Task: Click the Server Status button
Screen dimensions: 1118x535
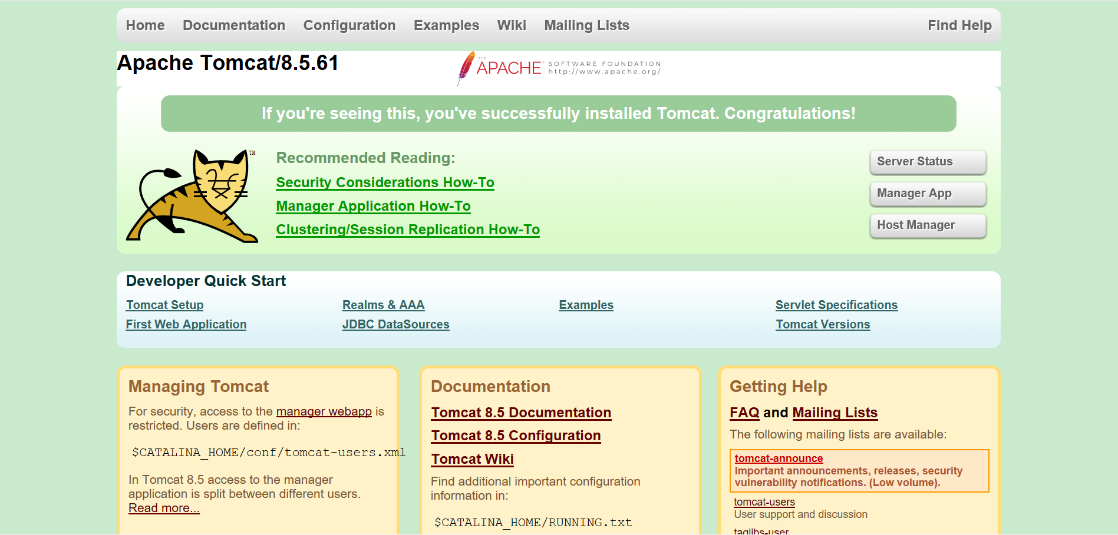Action: pos(928,162)
